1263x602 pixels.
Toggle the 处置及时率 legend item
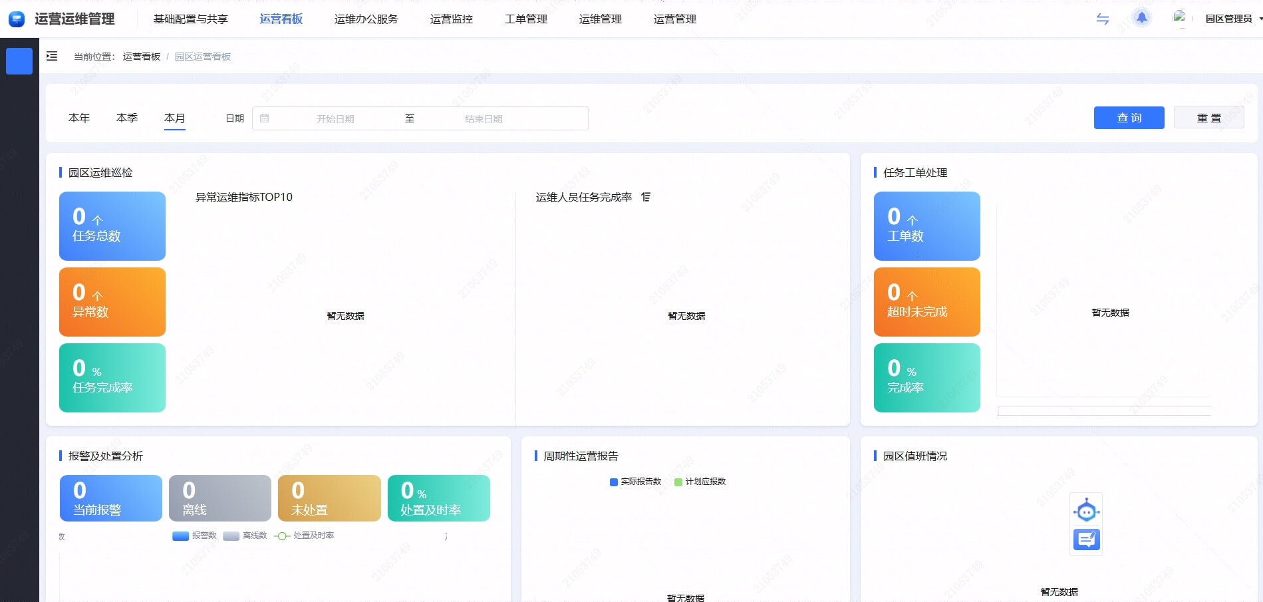click(x=304, y=535)
